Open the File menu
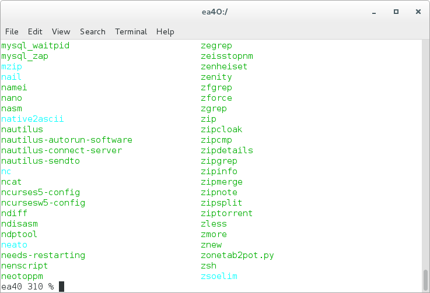The image size is (430, 293). click(12, 32)
